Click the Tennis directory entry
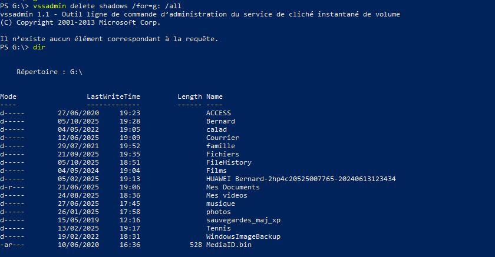This screenshot has height=257, width=495. tap(218, 228)
